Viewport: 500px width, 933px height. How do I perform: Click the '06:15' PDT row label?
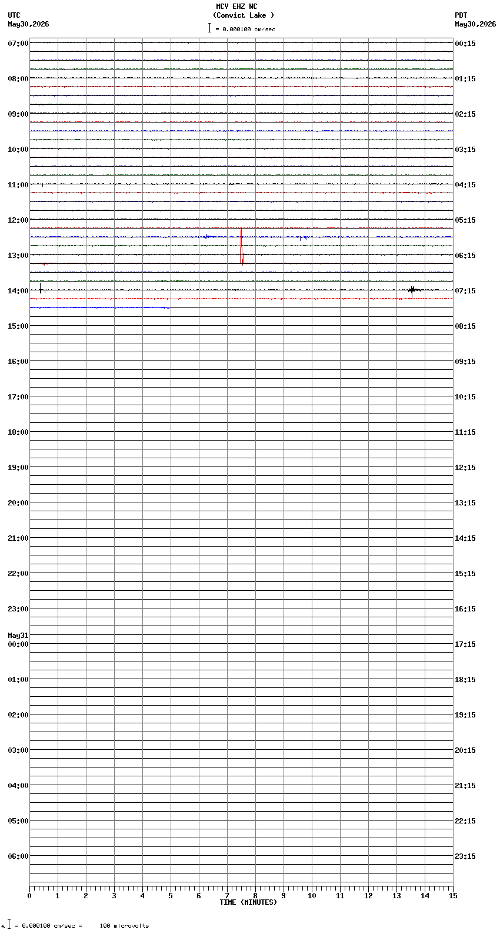[465, 256]
